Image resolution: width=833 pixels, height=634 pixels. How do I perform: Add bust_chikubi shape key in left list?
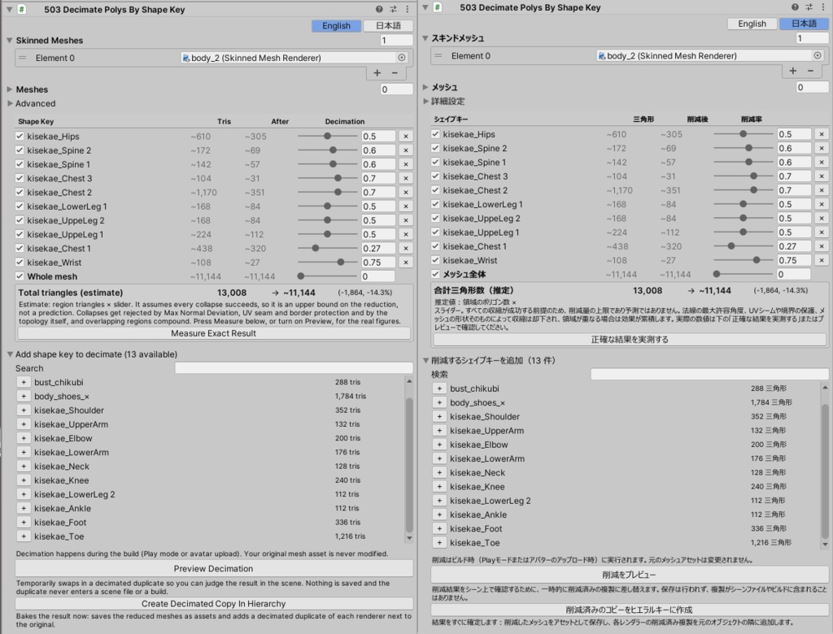24,382
